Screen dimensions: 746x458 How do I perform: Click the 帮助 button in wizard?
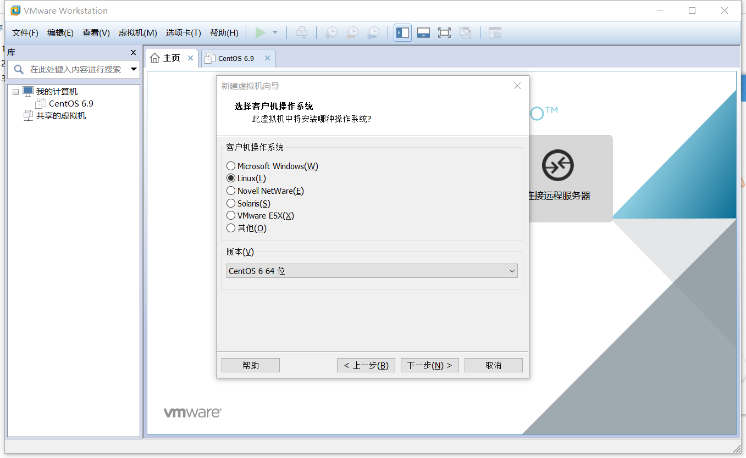click(x=251, y=365)
